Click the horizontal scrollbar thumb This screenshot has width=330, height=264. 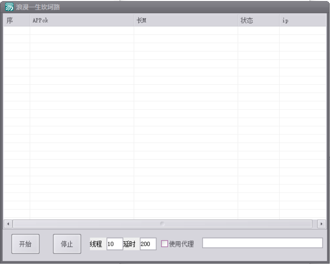(x=162, y=224)
